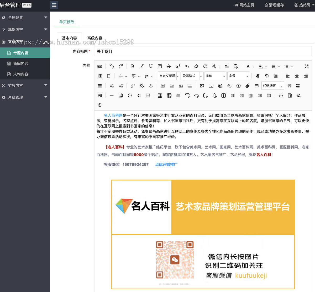Expand 扩展内容 sidebar menu

pos(25,85)
